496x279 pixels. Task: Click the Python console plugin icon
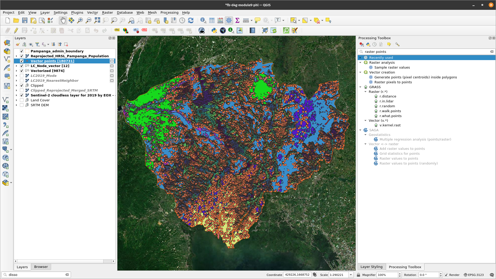click(214, 30)
